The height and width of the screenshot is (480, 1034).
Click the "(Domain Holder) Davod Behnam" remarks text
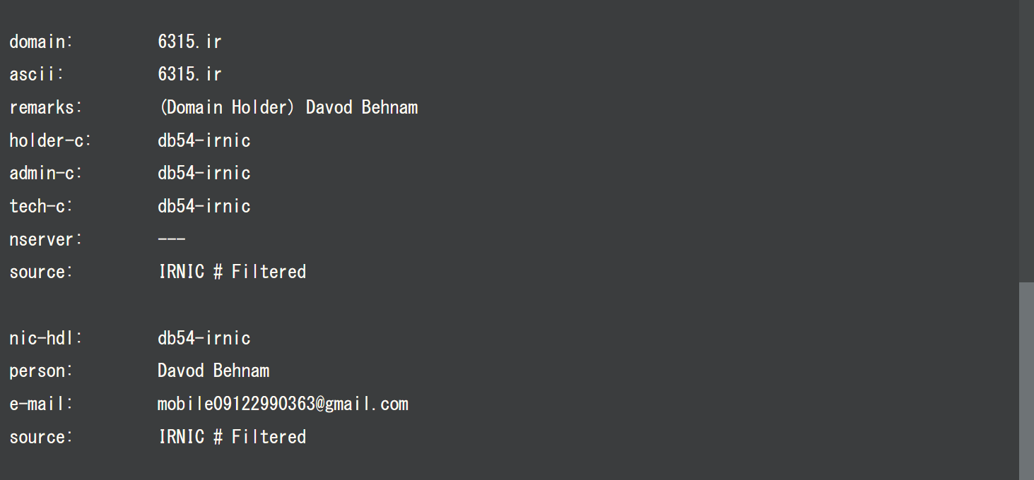click(x=288, y=107)
